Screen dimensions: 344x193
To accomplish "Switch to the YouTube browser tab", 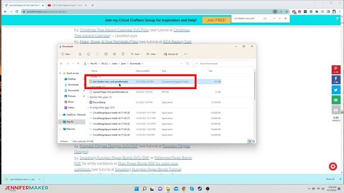I will (x=67, y=5).
